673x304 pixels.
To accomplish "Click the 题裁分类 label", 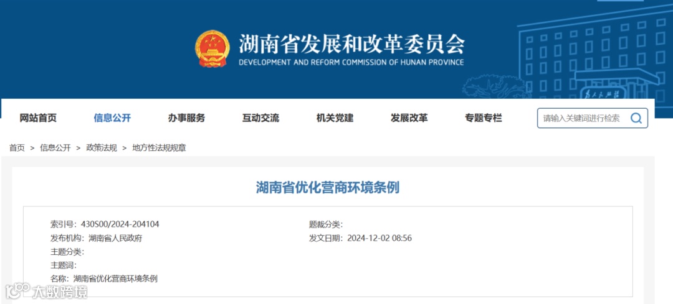I will [326, 224].
